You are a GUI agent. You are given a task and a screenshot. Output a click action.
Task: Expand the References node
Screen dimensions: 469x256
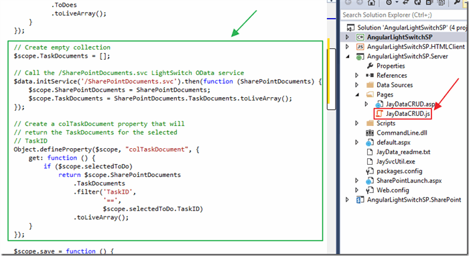point(357,75)
